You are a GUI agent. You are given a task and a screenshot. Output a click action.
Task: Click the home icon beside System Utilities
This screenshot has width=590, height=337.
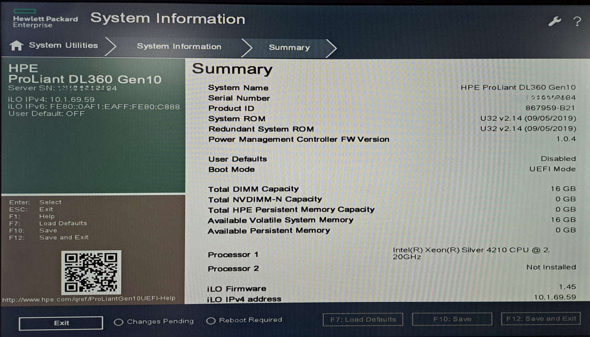click(16, 46)
